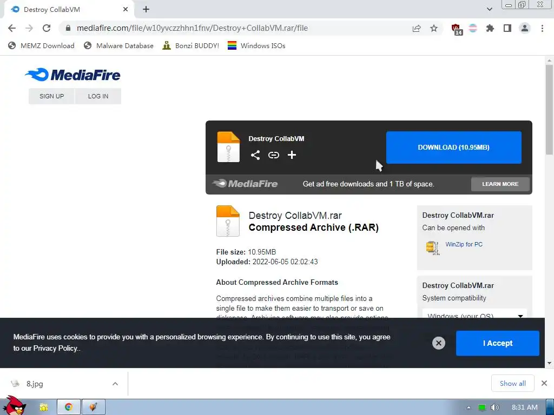This screenshot has width=554, height=415.
Task: Click Show all downloads button
Action: [x=513, y=383]
